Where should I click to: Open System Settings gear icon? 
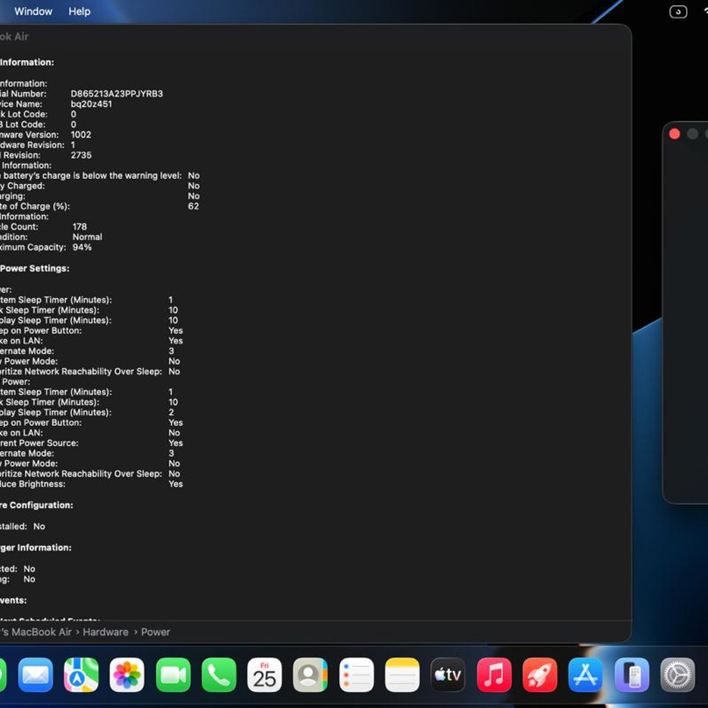point(678,675)
